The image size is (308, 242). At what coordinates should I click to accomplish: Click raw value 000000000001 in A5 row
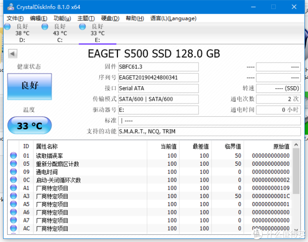click(271, 204)
